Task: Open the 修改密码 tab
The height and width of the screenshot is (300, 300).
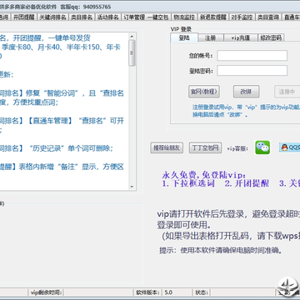Action: click(x=271, y=37)
